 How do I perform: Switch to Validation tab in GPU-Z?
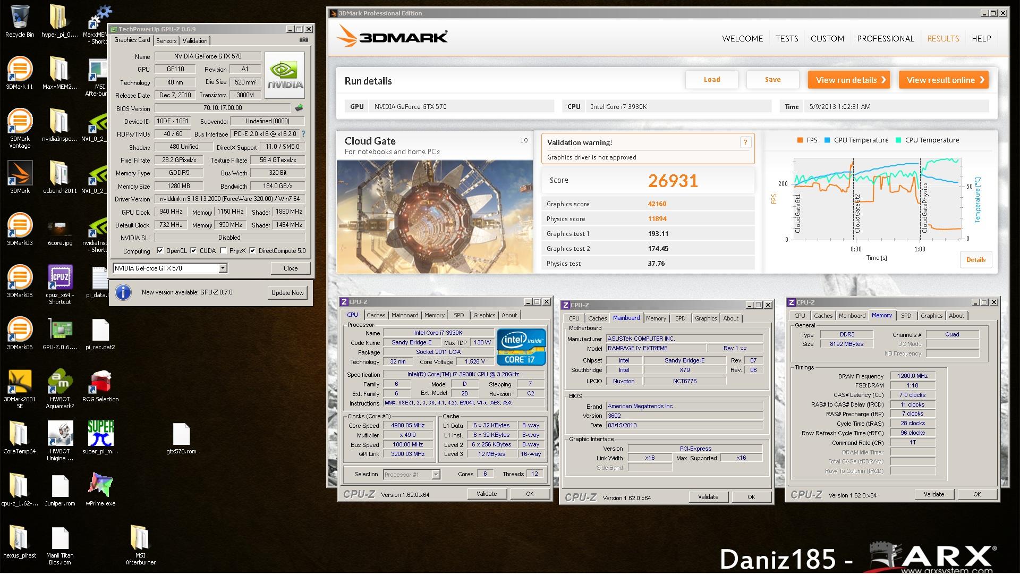point(195,41)
